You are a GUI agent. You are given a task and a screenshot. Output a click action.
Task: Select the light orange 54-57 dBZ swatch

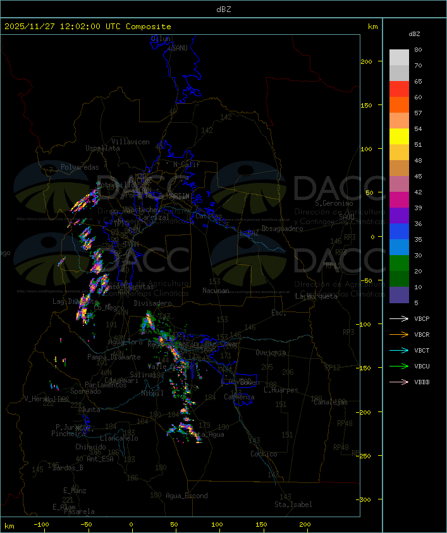[x=399, y=120]
